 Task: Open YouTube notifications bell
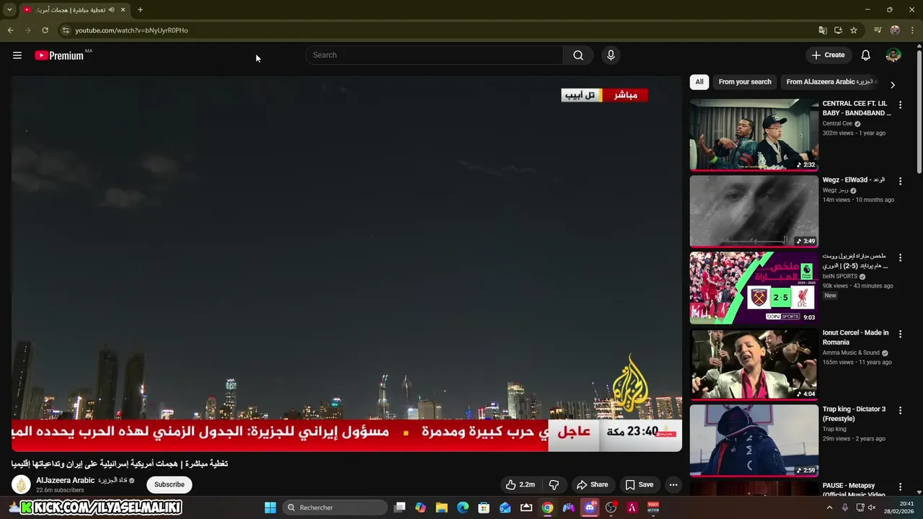click(865, 56)
